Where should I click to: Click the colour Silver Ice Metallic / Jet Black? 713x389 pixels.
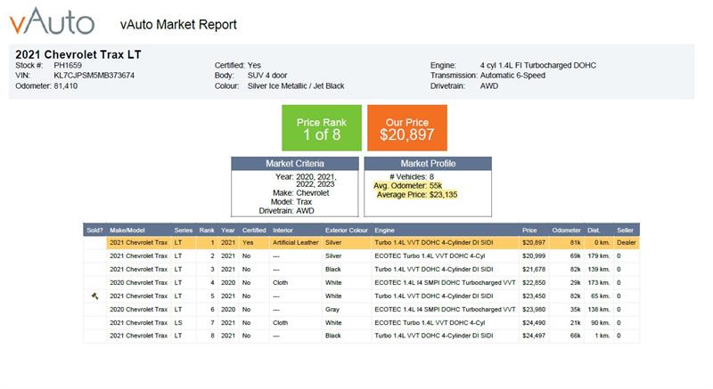coord(296,85)
